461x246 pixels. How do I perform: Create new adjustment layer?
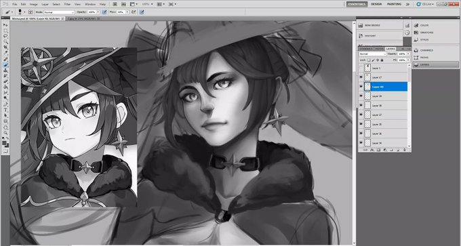coord(385,150)
